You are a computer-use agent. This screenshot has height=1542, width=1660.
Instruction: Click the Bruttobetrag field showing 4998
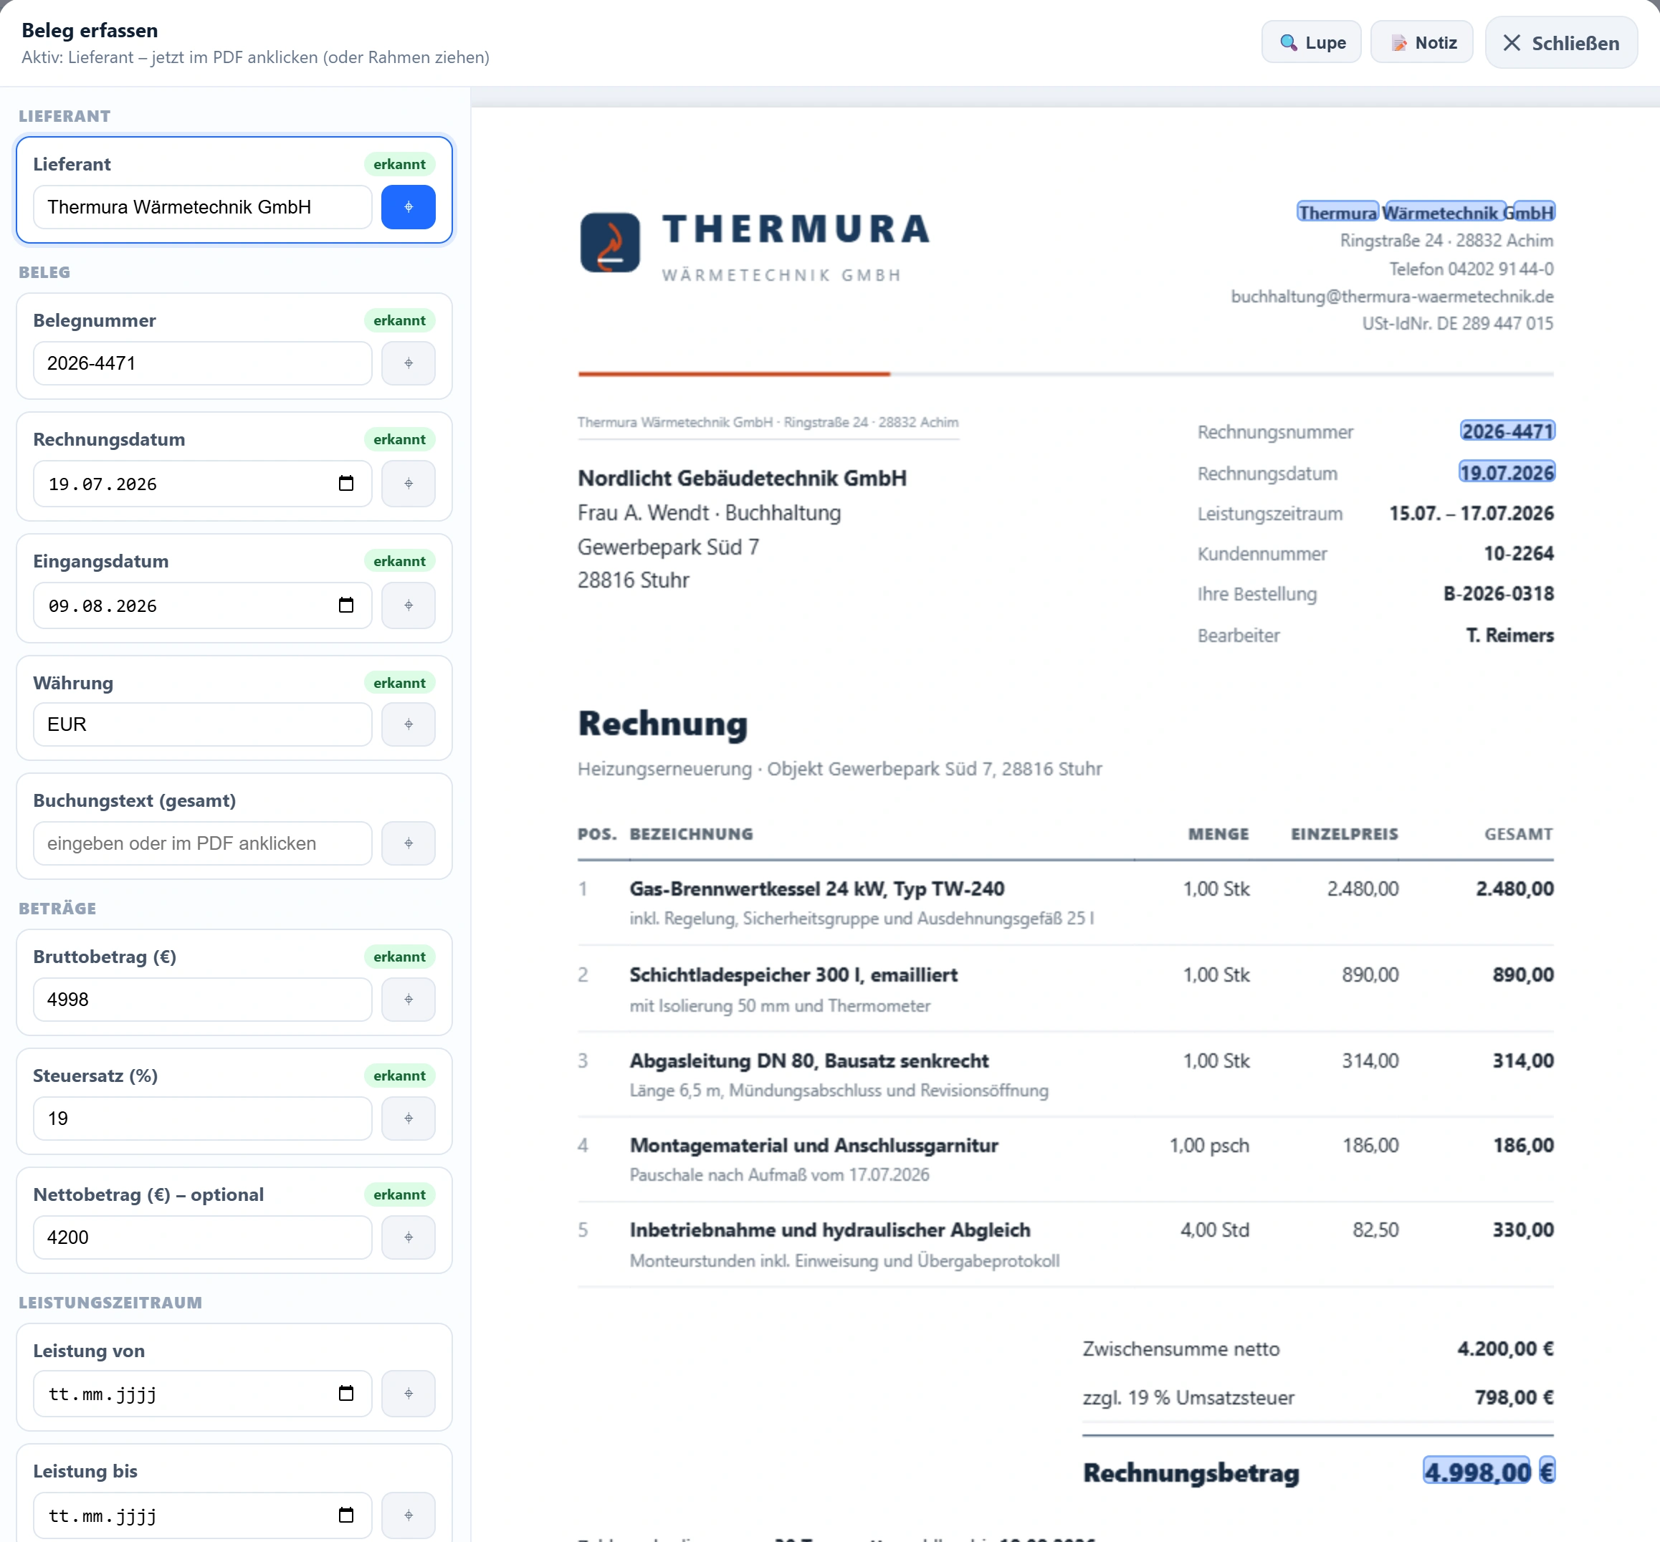click(203, 999)
